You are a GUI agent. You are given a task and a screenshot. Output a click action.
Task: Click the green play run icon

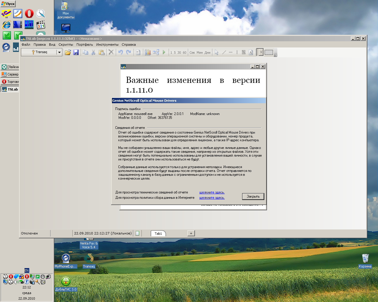(x=164, y=52)
